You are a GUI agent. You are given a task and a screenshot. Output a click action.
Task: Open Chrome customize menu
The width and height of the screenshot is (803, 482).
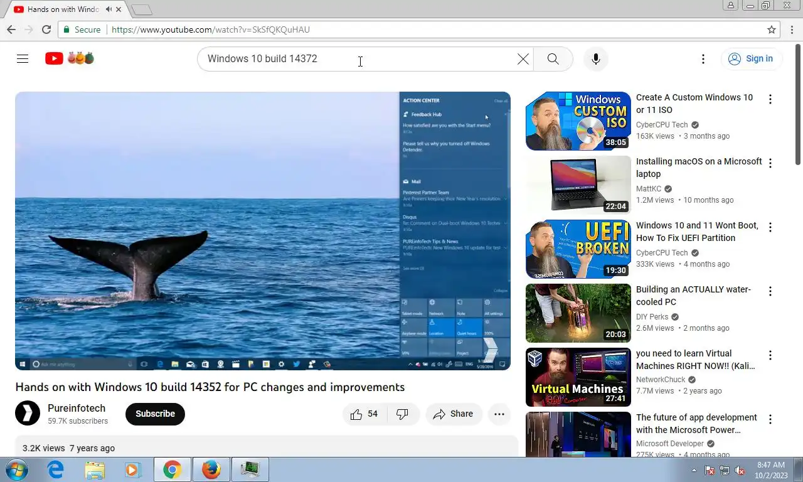pos(792,29)
